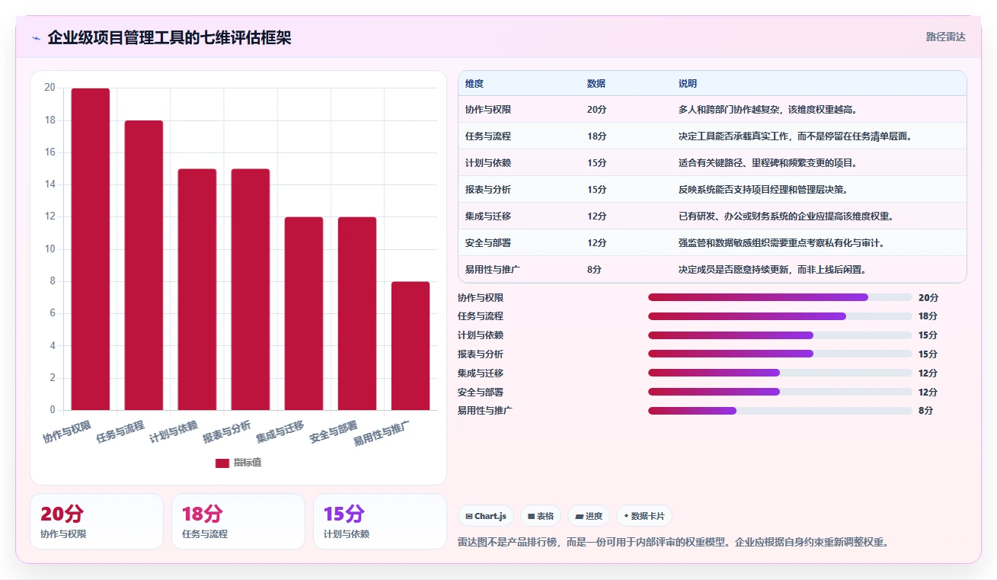
Task: Click the 8分 cell in the table
Action: [594, 270]
